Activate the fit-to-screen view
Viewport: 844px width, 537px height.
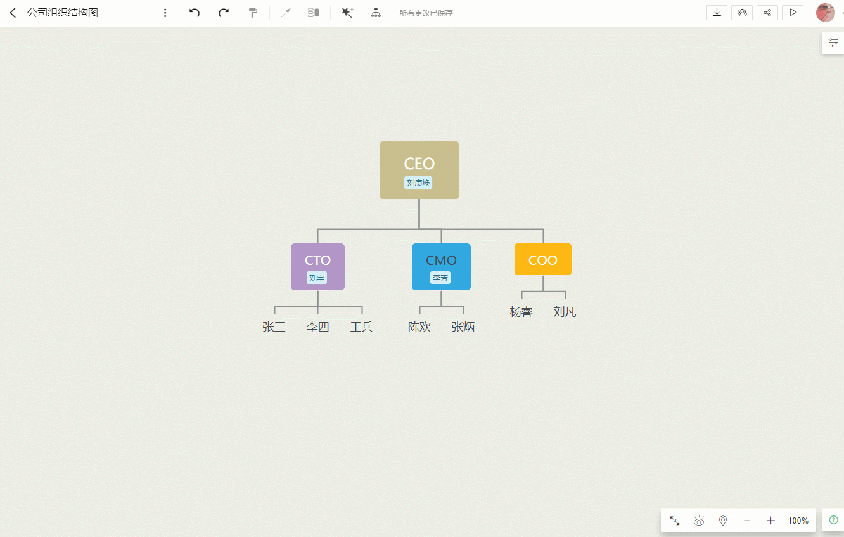674,521
